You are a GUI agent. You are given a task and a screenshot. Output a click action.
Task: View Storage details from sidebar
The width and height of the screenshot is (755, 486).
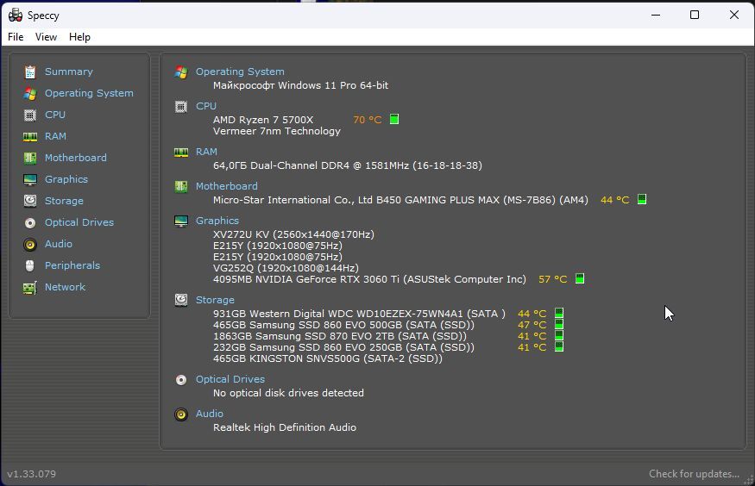64,201
